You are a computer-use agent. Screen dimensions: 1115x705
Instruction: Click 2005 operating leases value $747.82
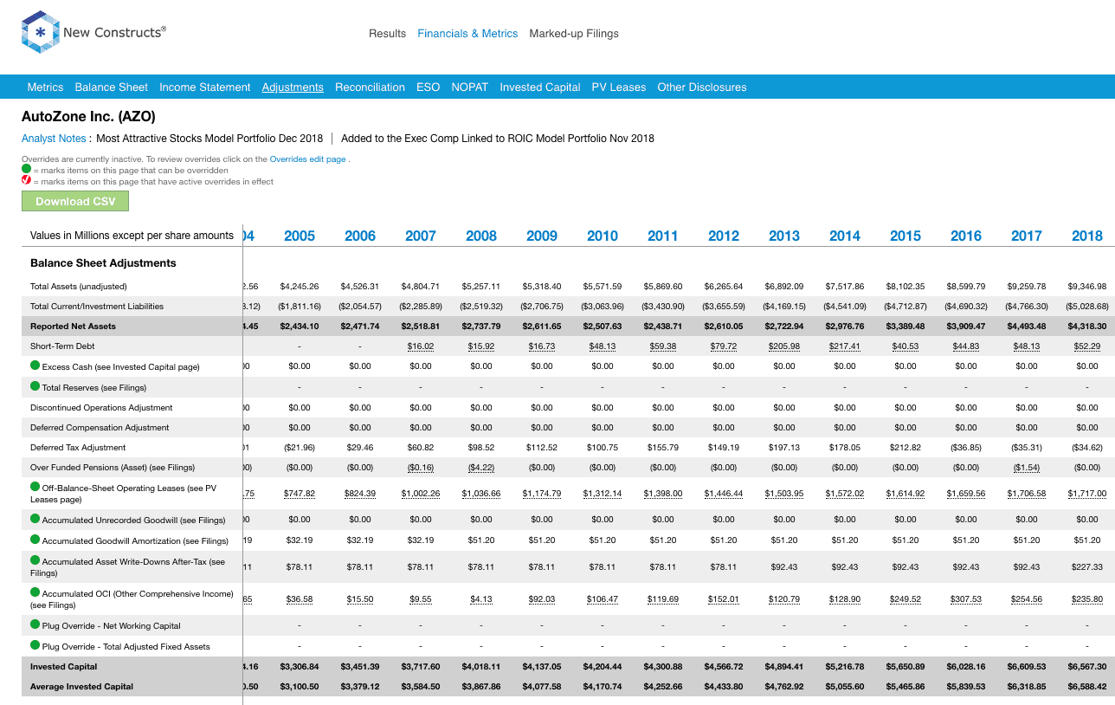pyautogui.click(x=300, y=494)
